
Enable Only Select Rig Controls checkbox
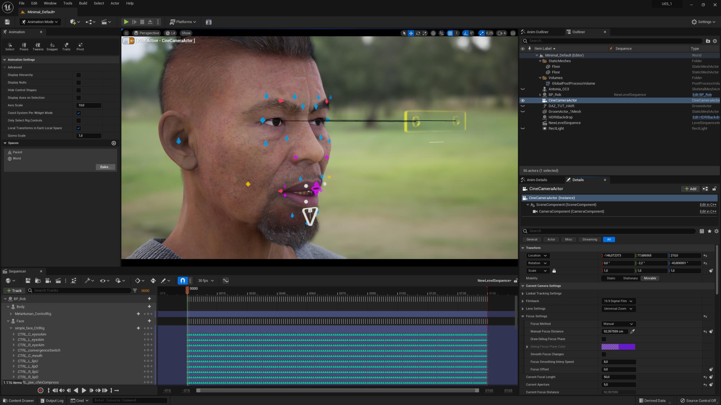79,121
